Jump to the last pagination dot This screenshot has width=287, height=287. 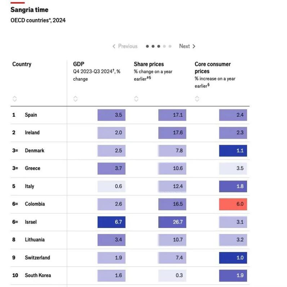[170, 46]
